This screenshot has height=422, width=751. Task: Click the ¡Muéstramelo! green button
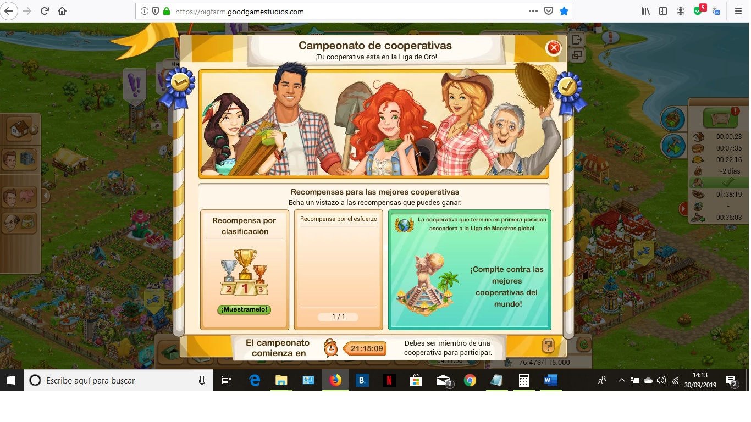244,309
